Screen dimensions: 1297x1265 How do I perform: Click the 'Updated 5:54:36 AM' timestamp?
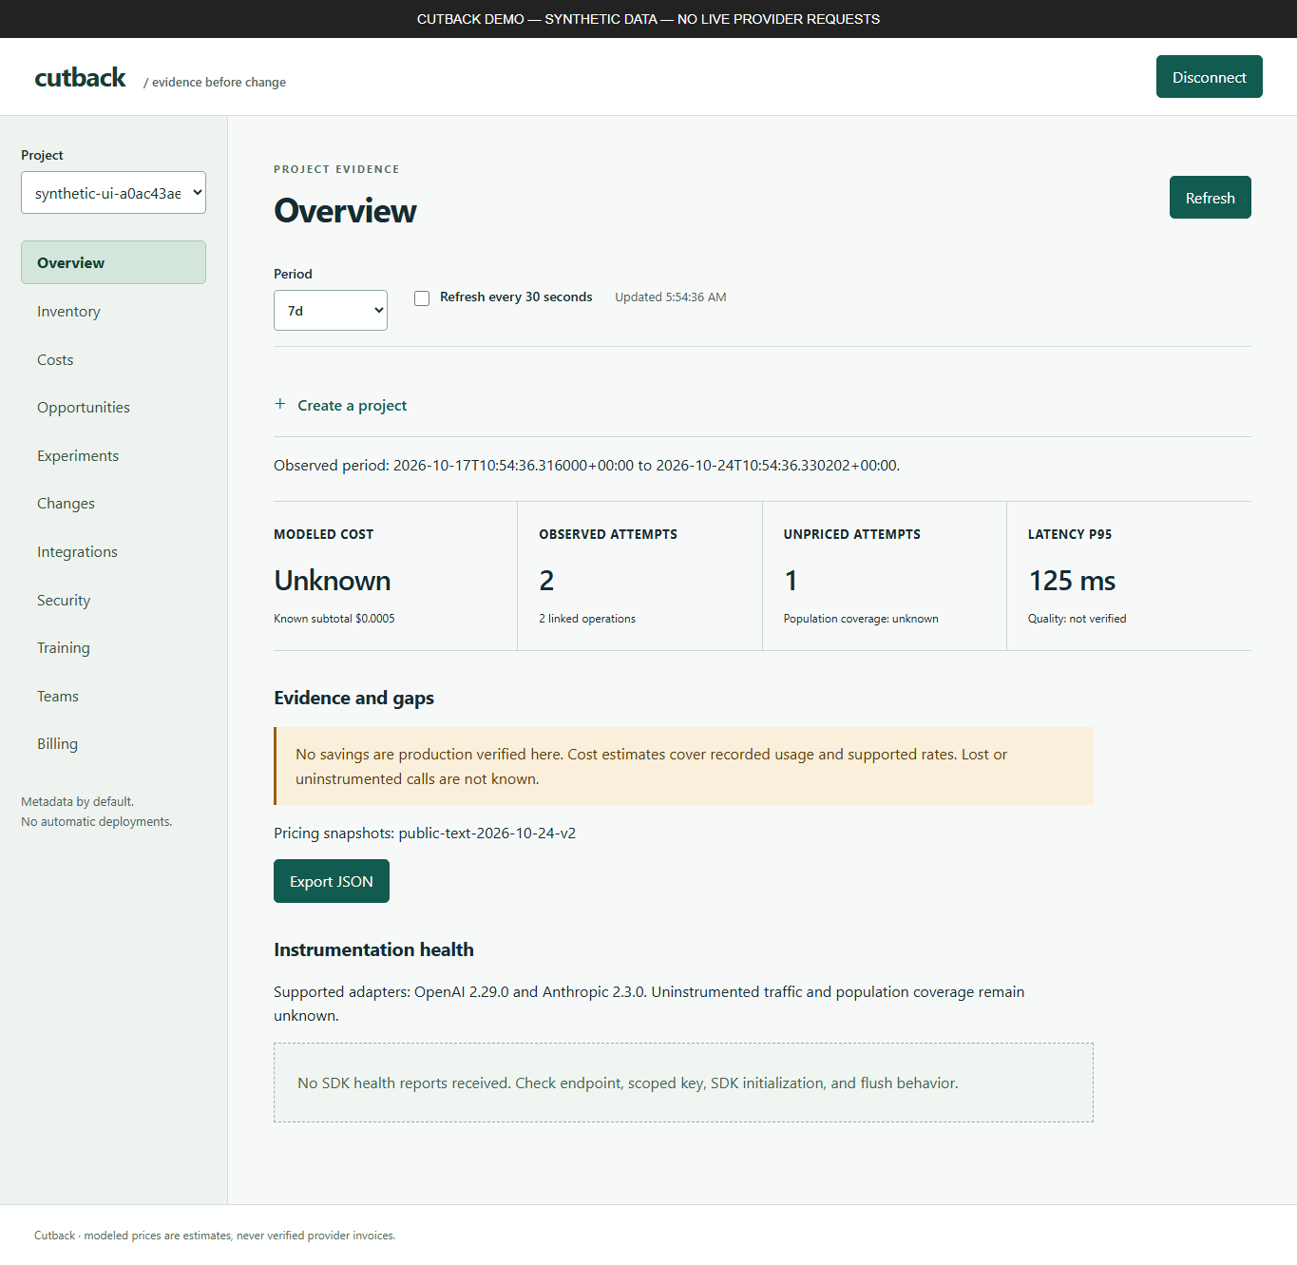[x=671, y=297]
